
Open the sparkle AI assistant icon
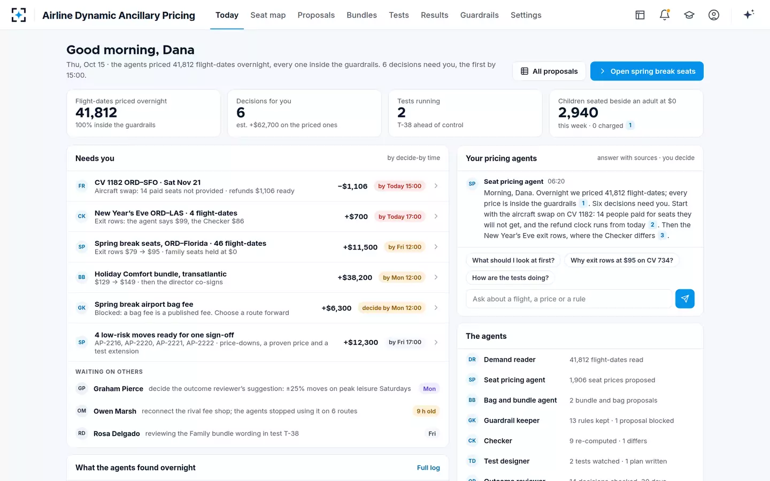749,14
